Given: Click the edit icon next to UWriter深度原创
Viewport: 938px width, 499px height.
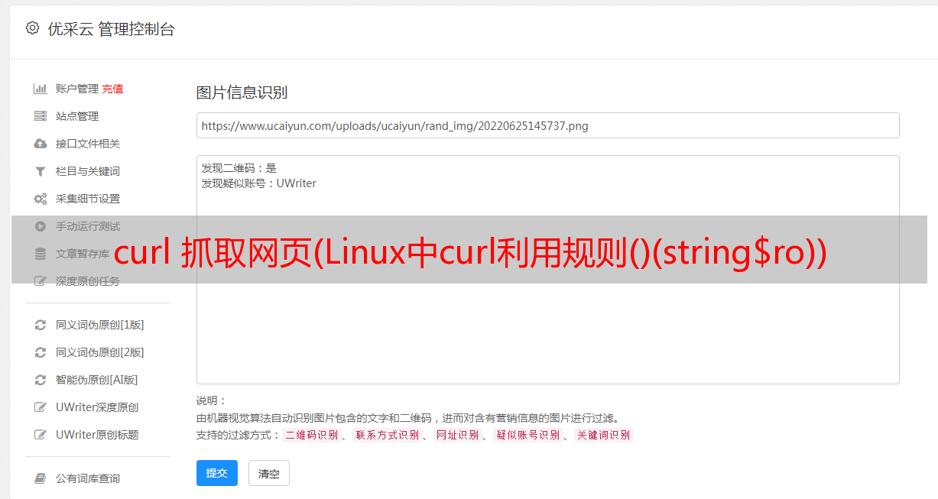Looking at the screenshot, I should 41,407.
